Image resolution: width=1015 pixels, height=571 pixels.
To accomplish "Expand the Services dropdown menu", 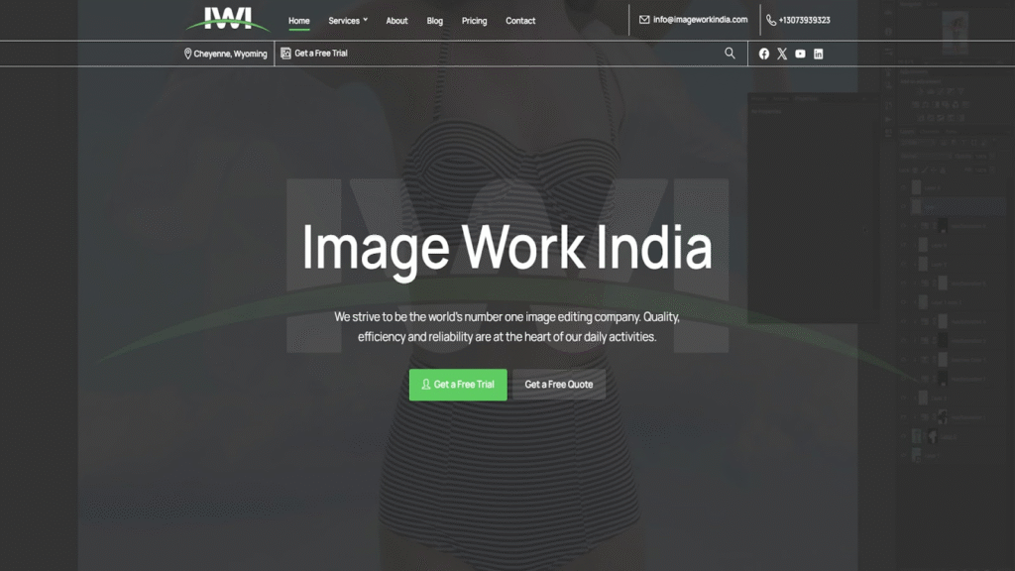I will 348,21.
